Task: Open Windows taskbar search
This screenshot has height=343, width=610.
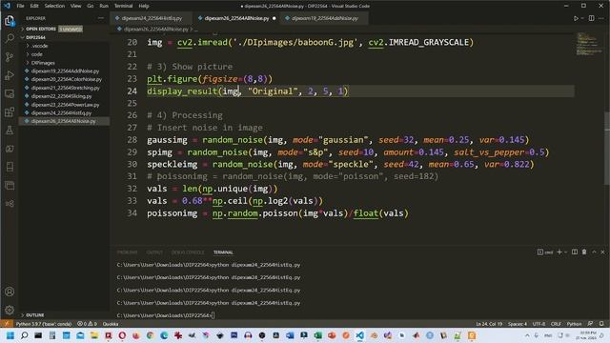Action: pos(24,335)
